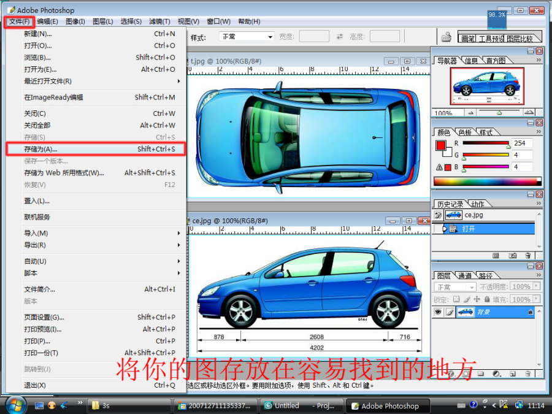The height and width of the screenshot is (414, 552).
Task: Open the file browser folder icon in options bar
Action: (x=447, y=37)
